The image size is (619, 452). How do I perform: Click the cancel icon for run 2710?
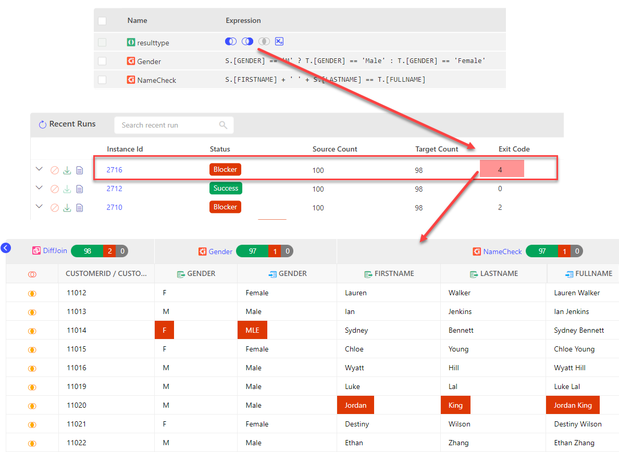click(x=55, y=208)
